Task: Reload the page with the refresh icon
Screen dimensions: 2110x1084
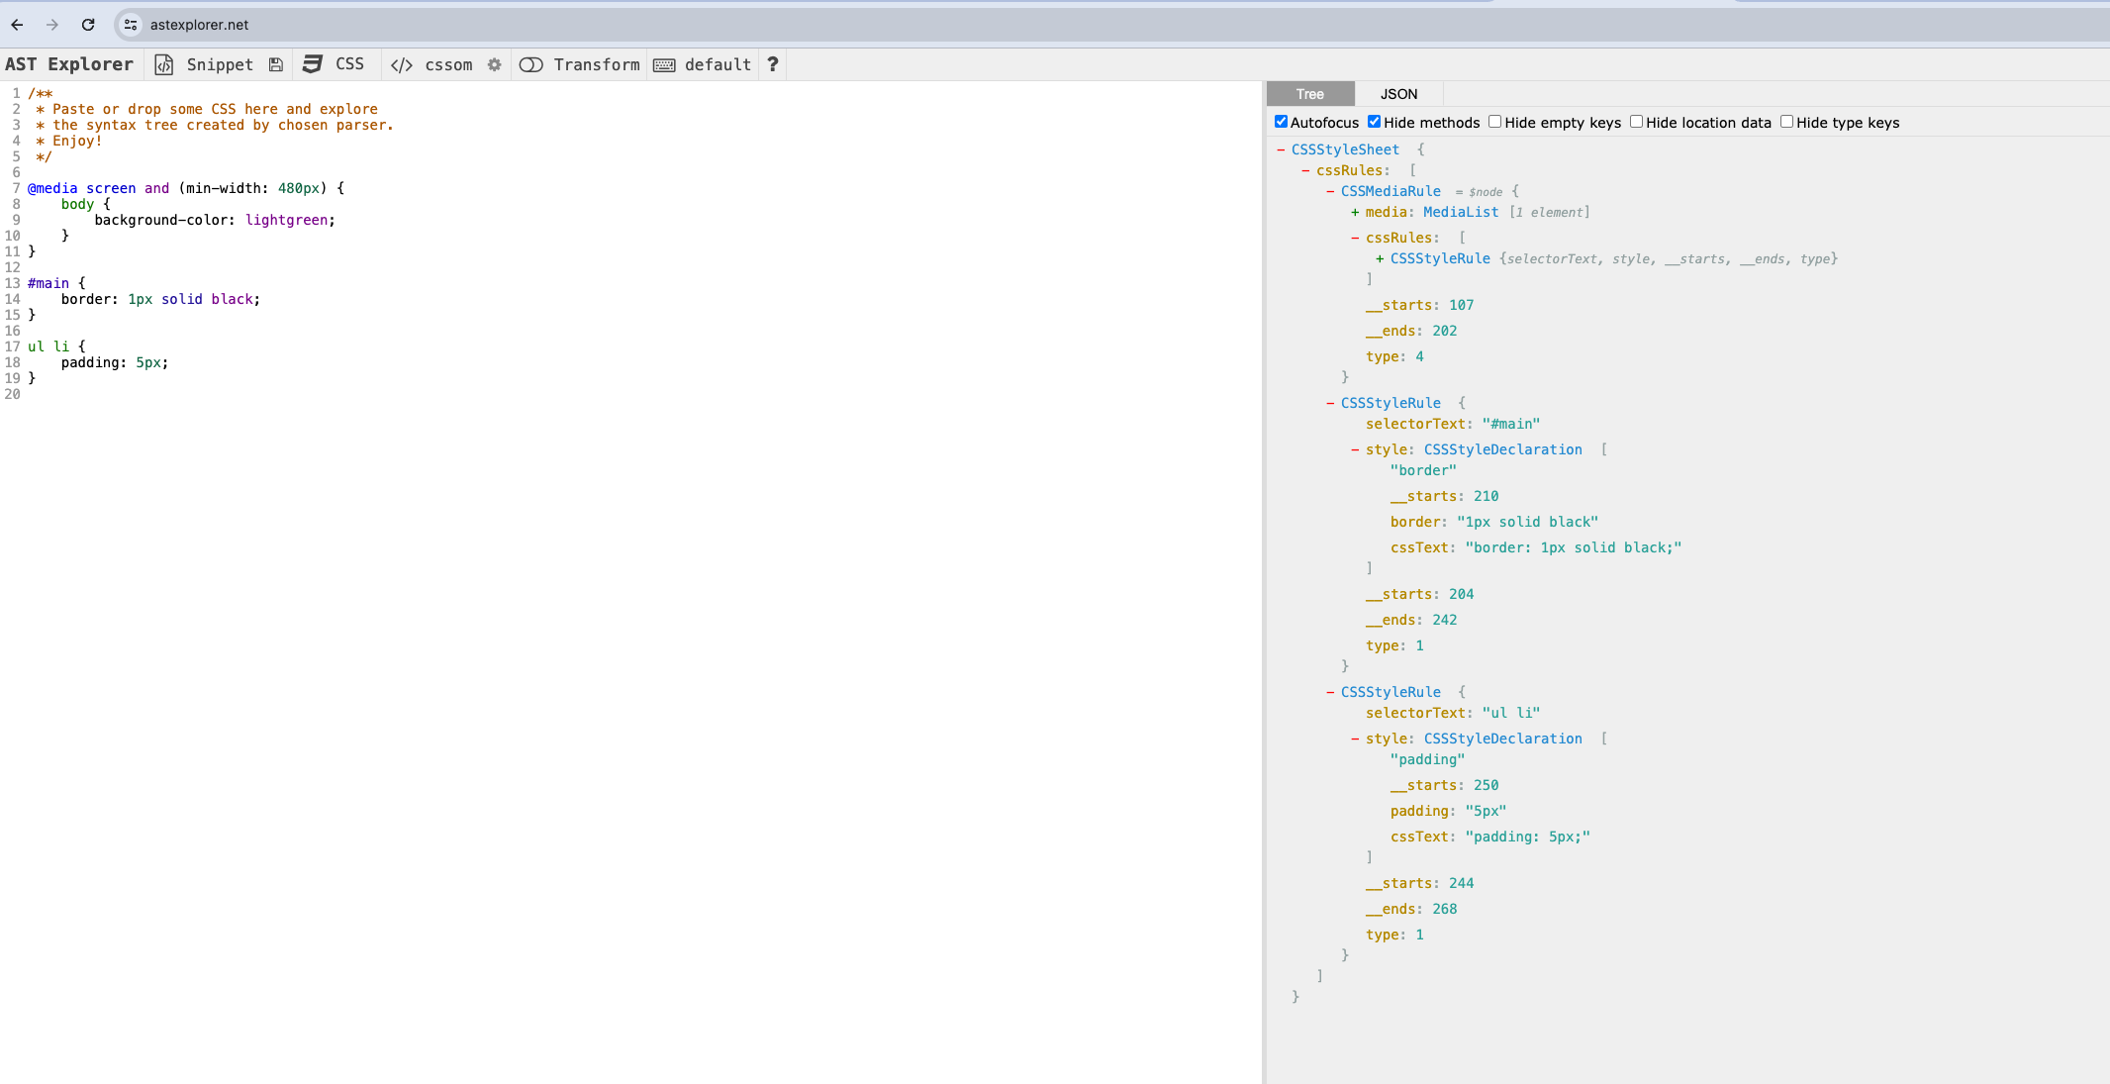Action: [88, 25]
